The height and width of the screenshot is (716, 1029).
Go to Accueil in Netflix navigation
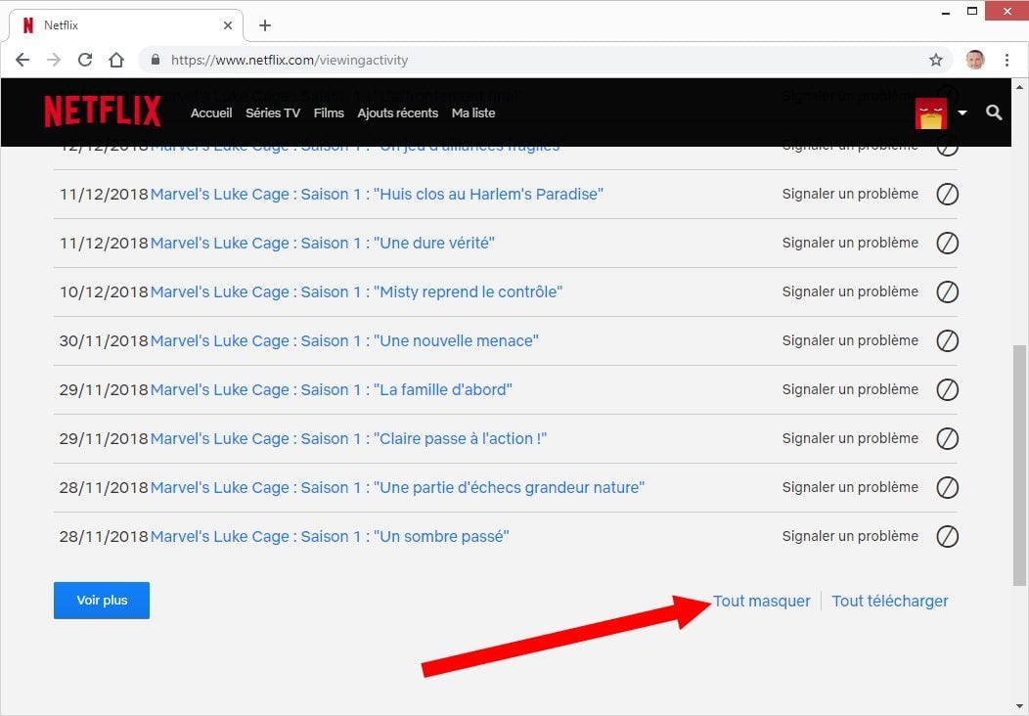211,112
